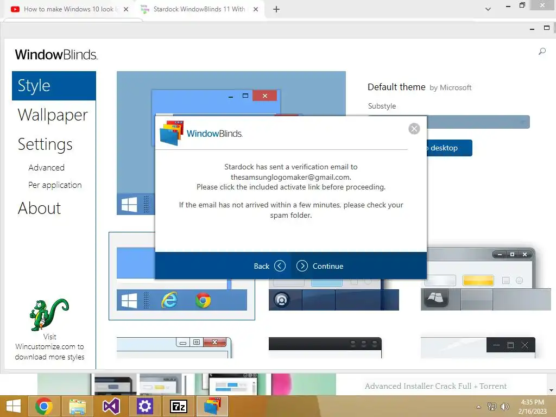Open 7-Zip from the taskbar
This screenshot has width=556, height=417.
(178, 406)
